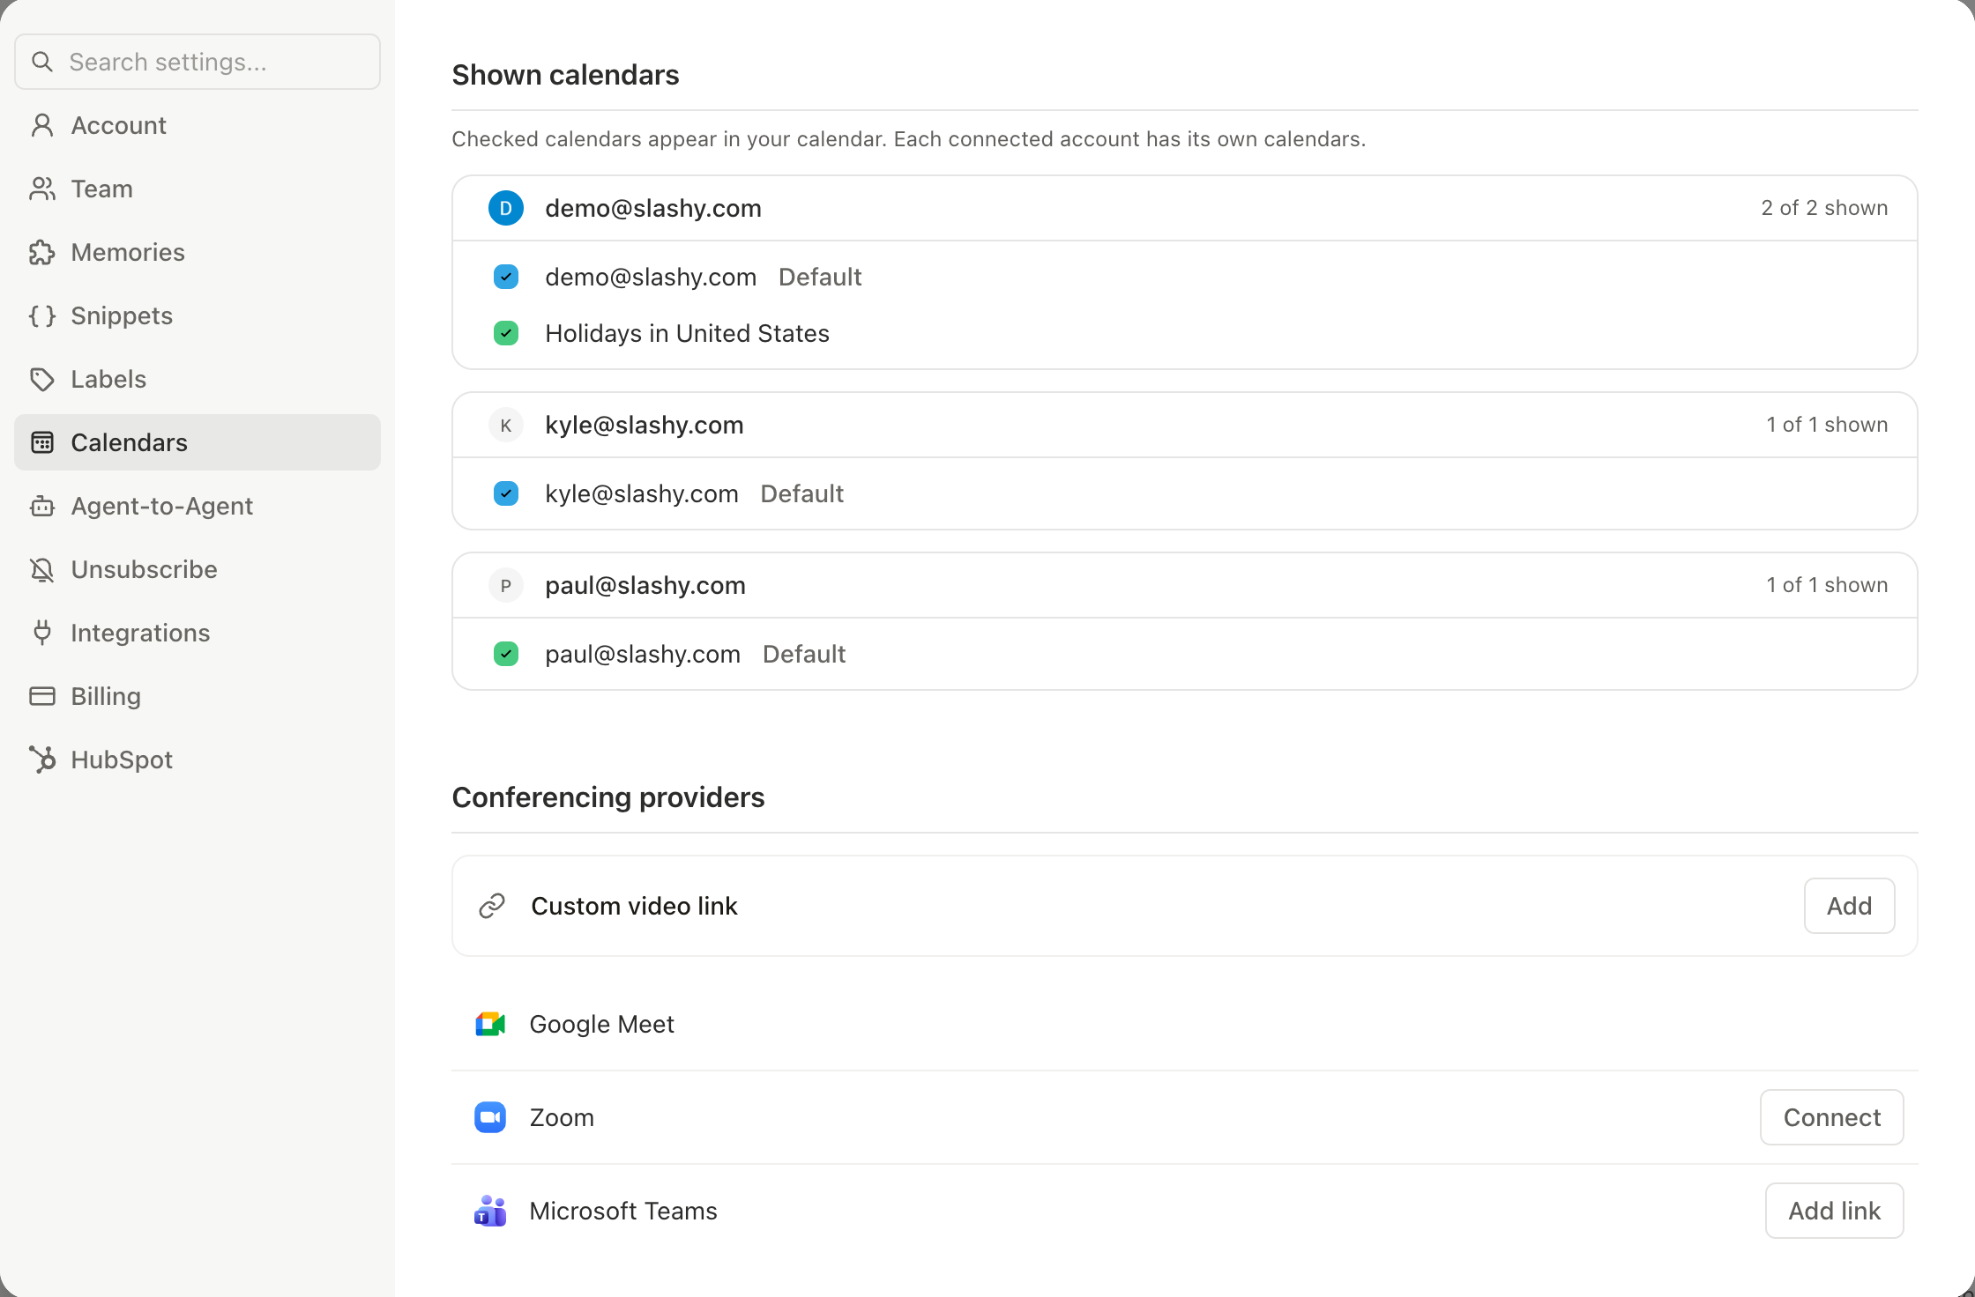Uncheck the demo@slashy.com Default calendar
1975x1297 pixels.
click(506, 277)
